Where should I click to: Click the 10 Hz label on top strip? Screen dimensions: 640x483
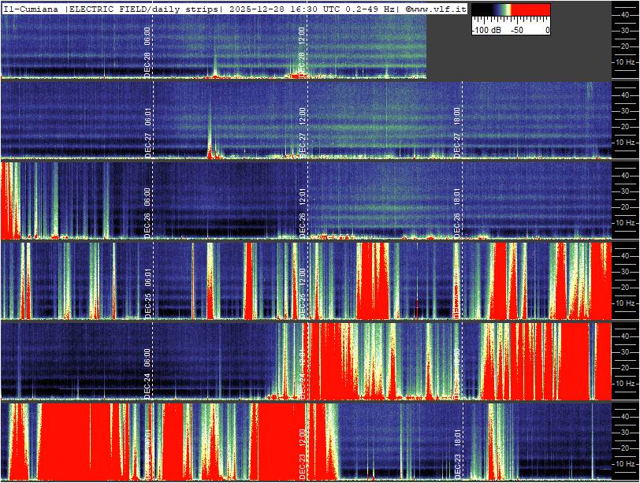coord(626,61)
